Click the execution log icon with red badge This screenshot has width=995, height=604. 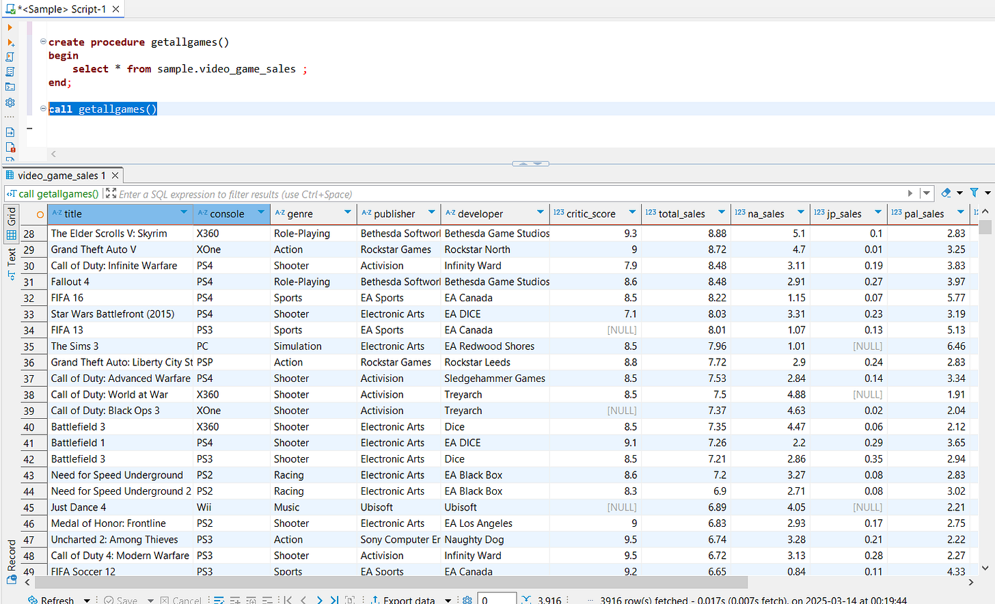pyautogui.click(x=10, y=147)
